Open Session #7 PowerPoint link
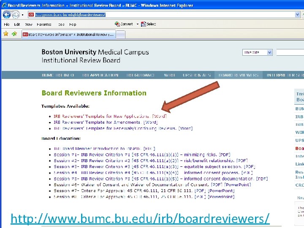 221,191
